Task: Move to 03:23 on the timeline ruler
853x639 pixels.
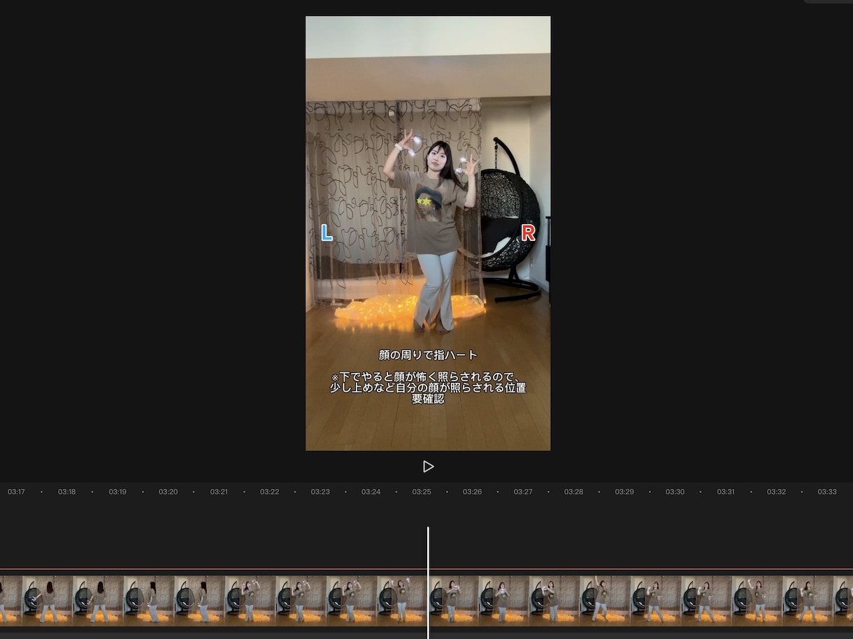Action: 320,492
